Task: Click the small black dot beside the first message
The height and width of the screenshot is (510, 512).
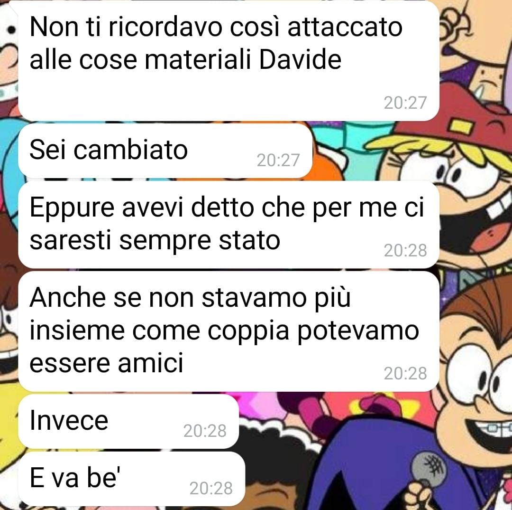Action: pyautogui.click(x=12, y=30)
